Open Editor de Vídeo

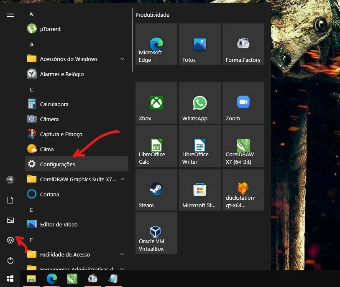pos(77,224)
